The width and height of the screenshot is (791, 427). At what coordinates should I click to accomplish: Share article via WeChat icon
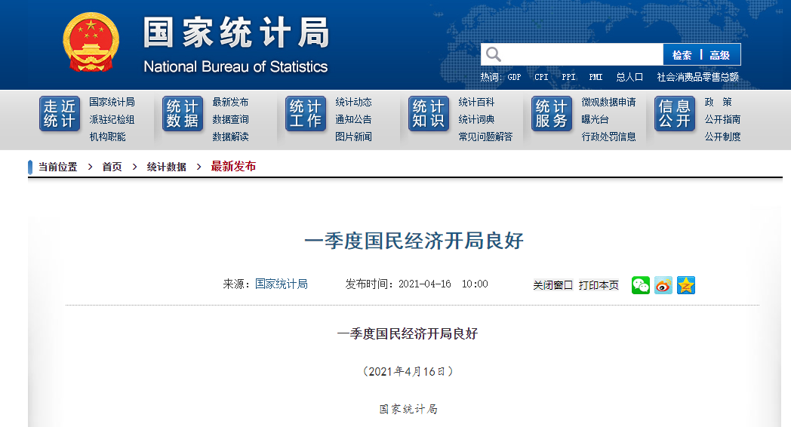[x=641, y=285]
